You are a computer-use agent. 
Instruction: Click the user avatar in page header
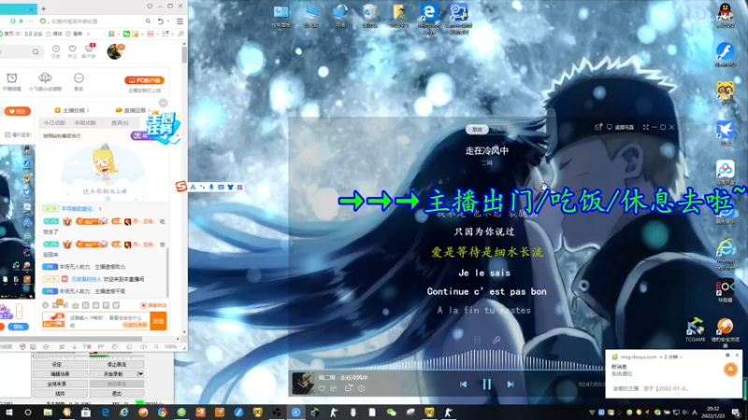(x=114, y=51)
